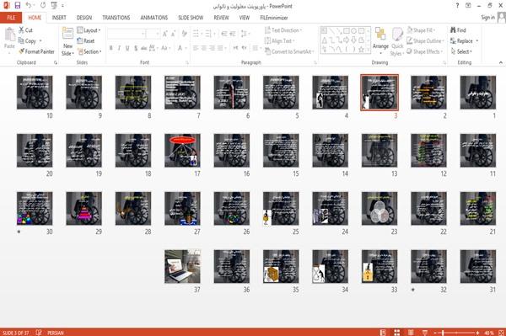Click Quick Styles button
The image size is (506, 336).
pos(397,41)
